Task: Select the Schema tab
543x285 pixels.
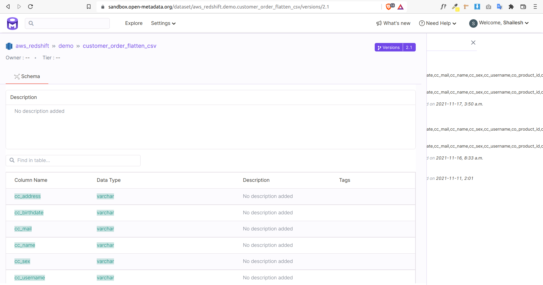Action: coord(27,76)
